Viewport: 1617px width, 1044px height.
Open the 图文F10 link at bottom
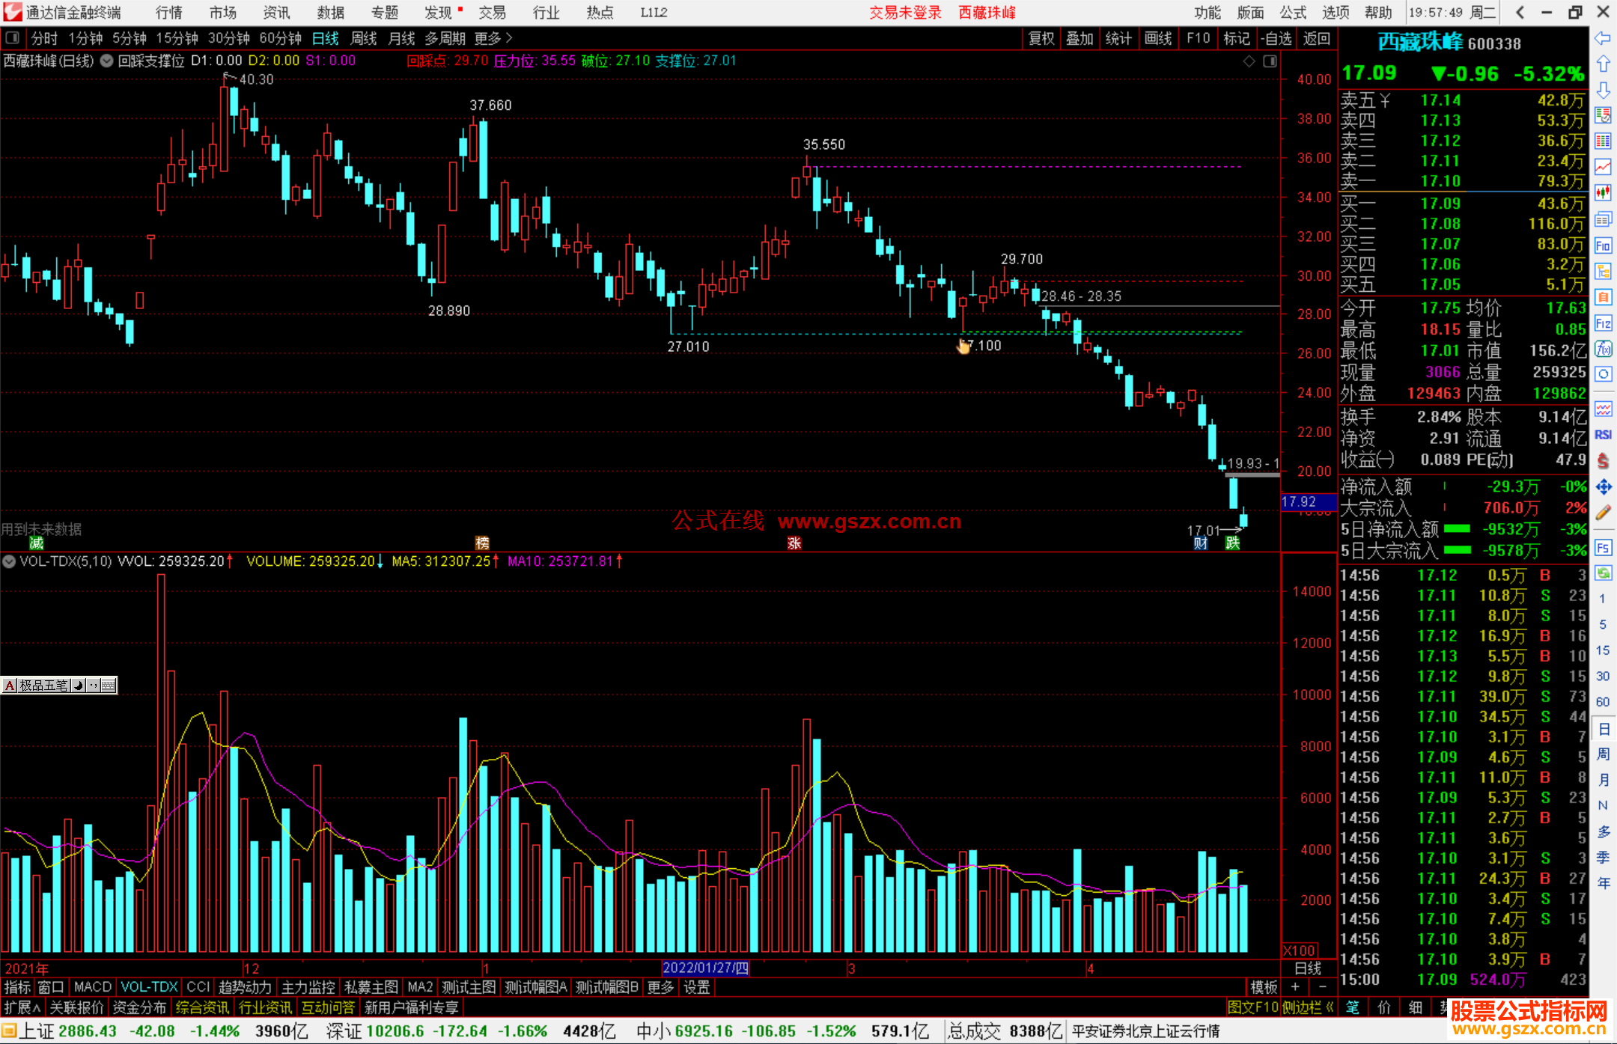tap(1253, 1007)
